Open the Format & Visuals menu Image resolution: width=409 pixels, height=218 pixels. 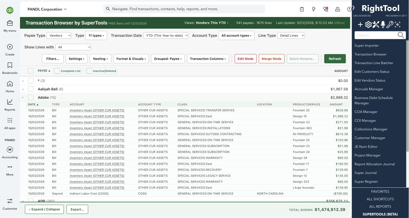pyautogui.click(x=131, y=59)
